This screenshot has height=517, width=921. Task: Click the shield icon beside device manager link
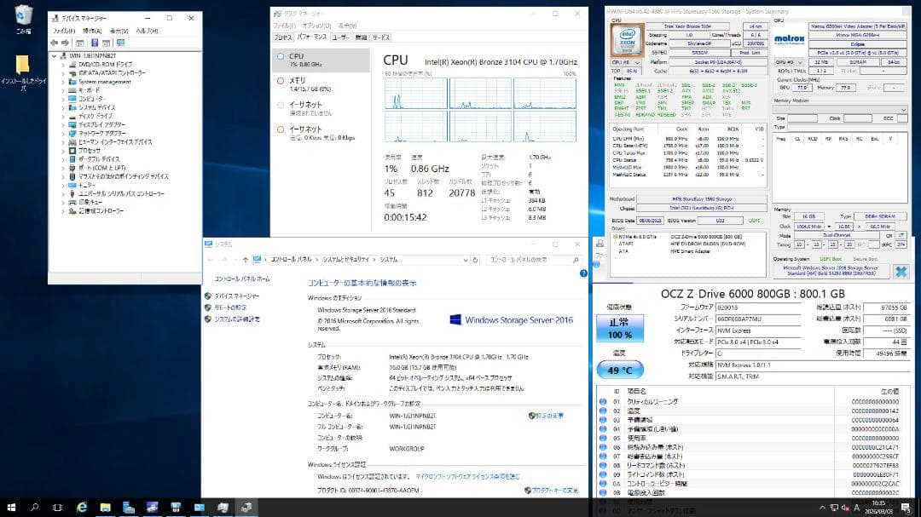(208, 296)
